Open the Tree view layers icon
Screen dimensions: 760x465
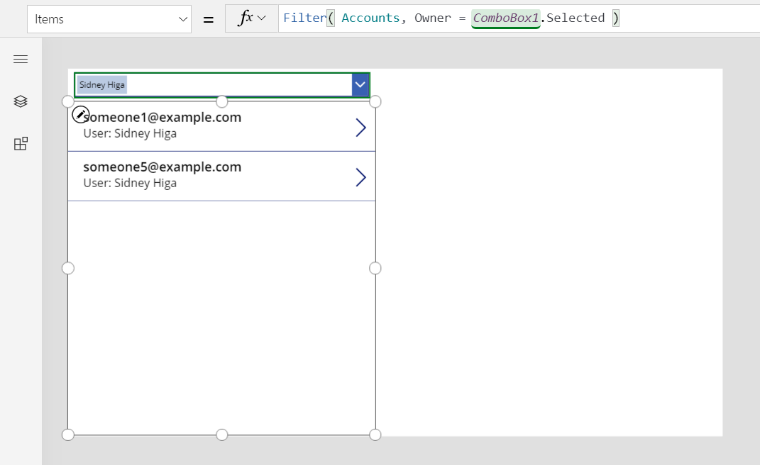point(21,101)
